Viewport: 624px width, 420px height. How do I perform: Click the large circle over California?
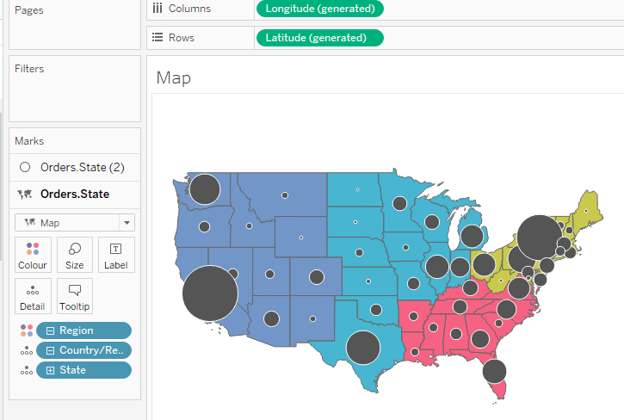(210, 293)
